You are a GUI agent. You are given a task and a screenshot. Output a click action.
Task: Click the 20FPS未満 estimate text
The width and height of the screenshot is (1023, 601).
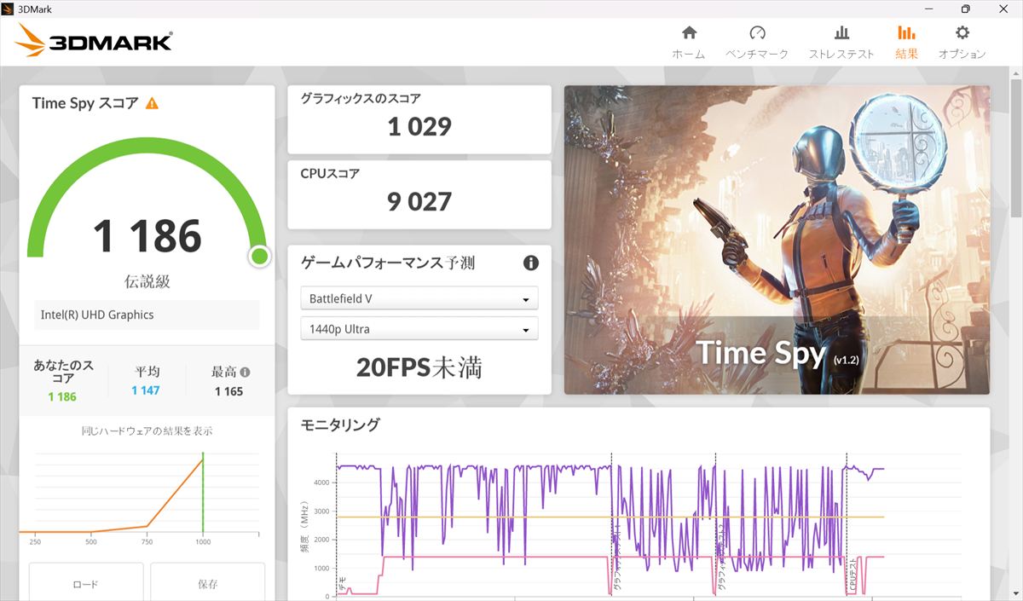(x=419, y=367)
